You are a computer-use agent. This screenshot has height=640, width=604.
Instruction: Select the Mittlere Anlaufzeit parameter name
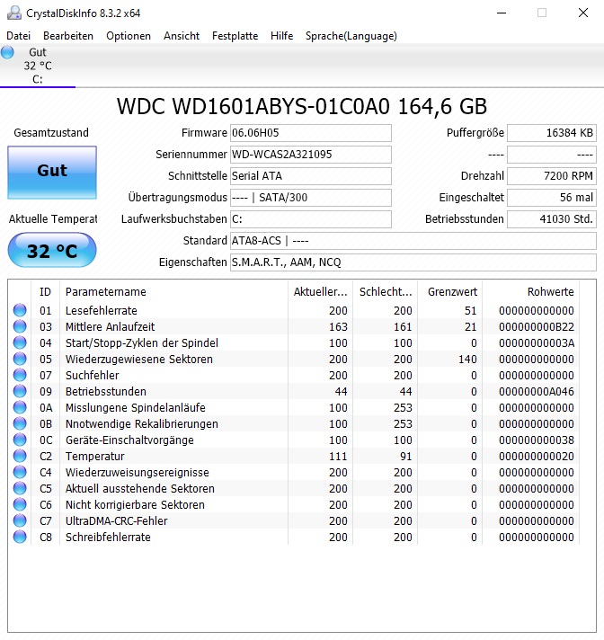tap(111, 327)
